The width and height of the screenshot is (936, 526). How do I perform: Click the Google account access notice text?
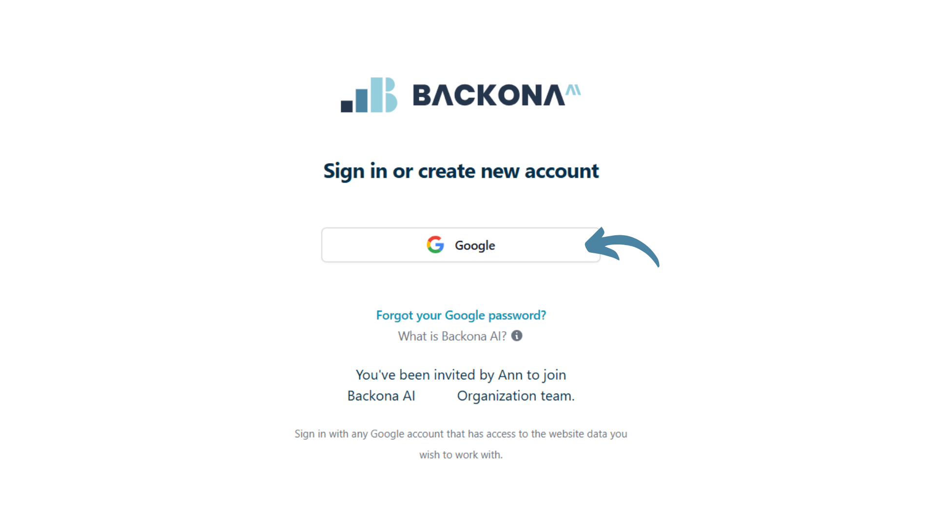click(461, 433)
